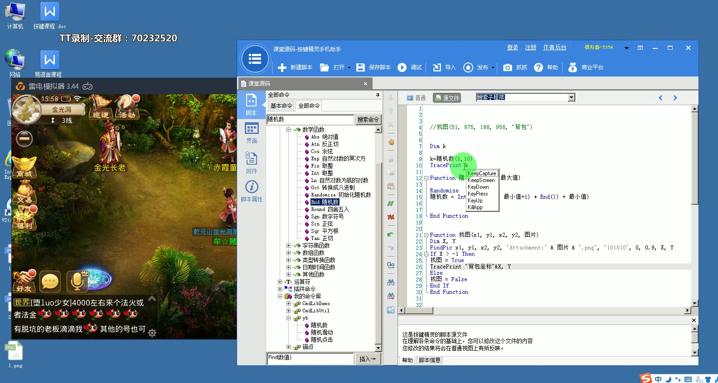Image resolution: width=718 pixels, height=383 pixels.
Task: Click the 登录 login link
Action: pos(513,48)
